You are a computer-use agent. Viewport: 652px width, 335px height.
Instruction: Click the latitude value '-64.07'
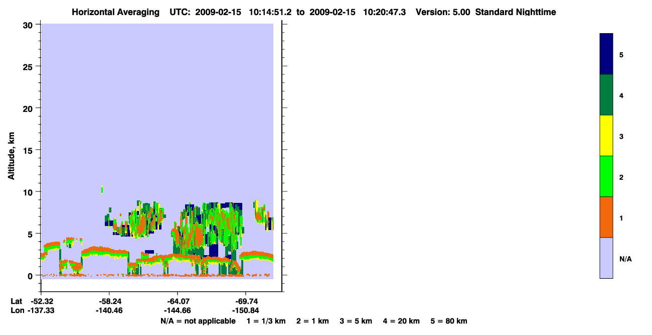tap(178, 301)
